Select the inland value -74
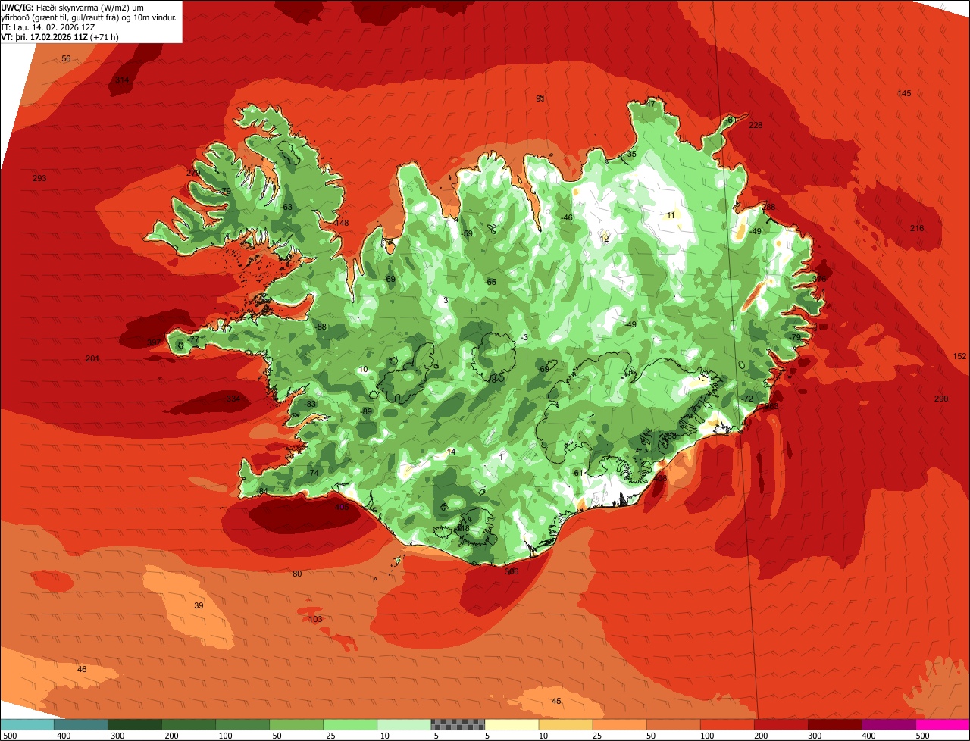Image resolution: width=970 pixels, height=741 pixels. [312, 473]
